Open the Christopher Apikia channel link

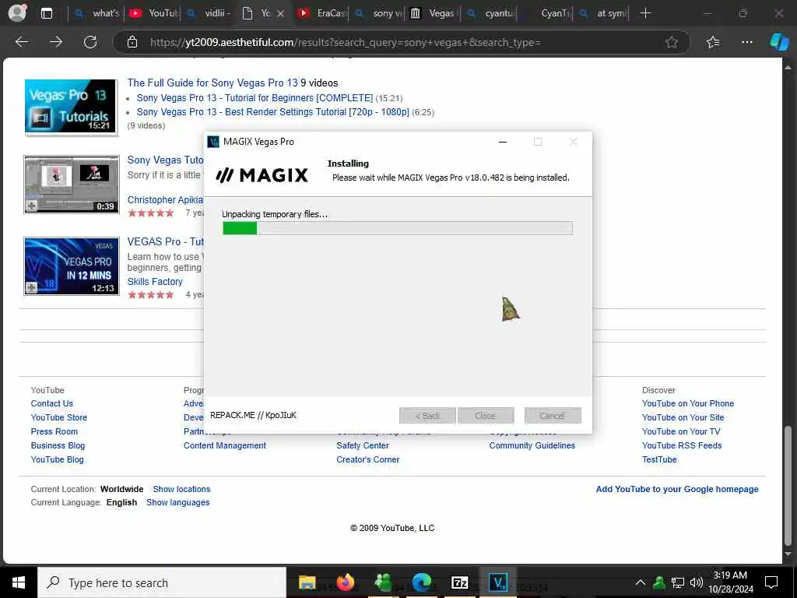(x=165, y=200)
